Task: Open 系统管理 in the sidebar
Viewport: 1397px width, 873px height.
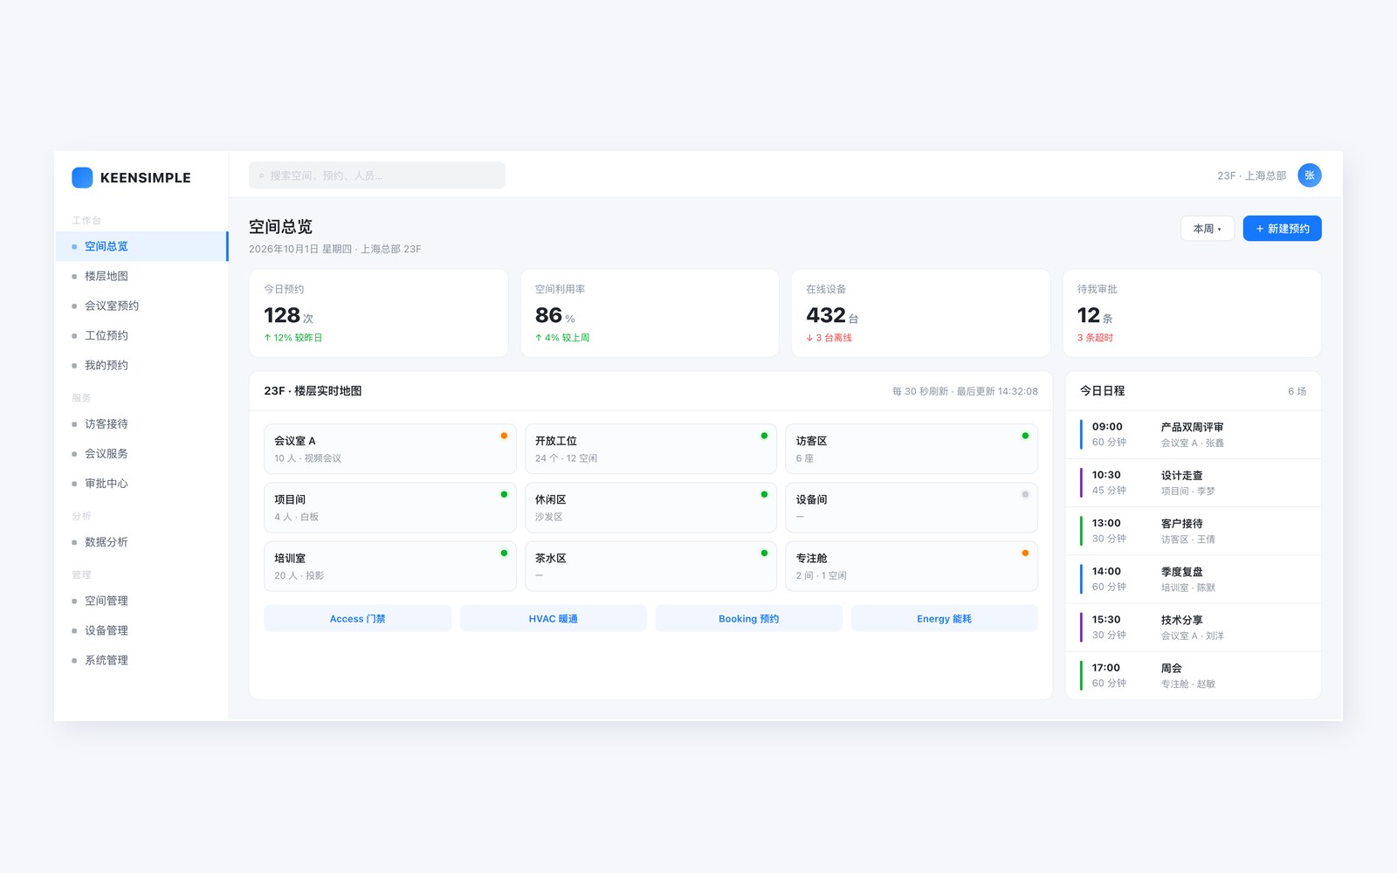Action: 141,660
